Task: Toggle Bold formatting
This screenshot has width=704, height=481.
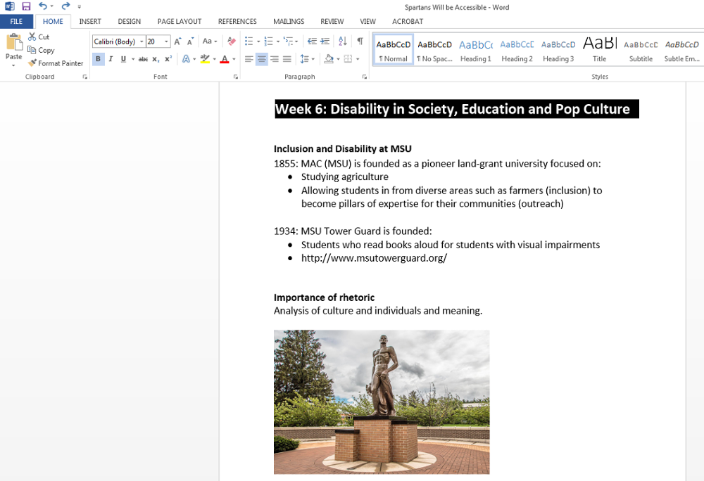Action: click(x=98, y=59)
